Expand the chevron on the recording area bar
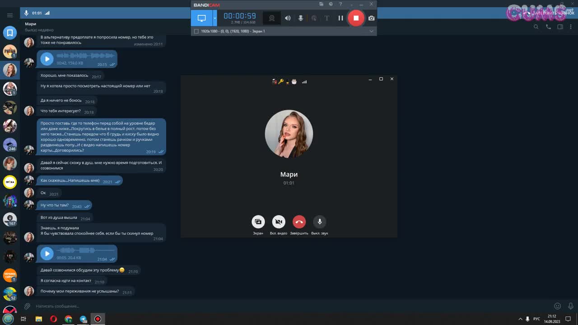The height and width of the screenshot is (325, 578). [x=371, y=31]
